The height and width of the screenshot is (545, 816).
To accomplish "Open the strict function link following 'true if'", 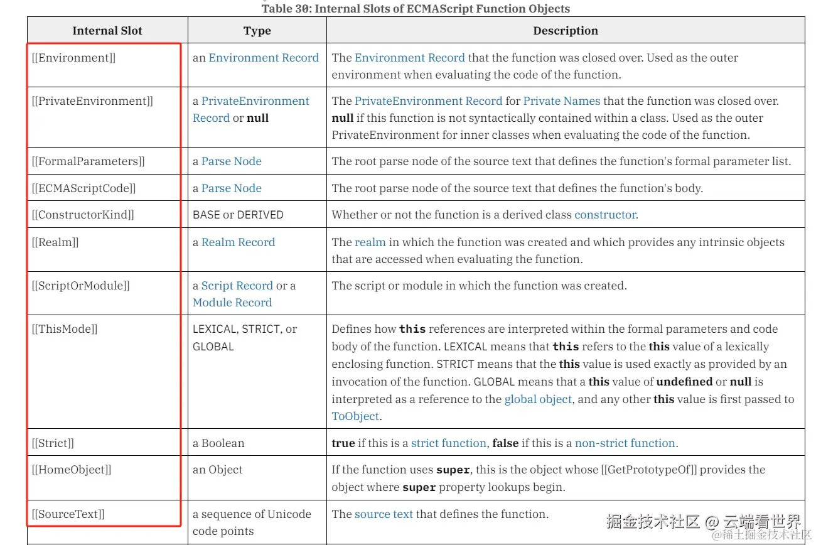I will click(449, 443).
